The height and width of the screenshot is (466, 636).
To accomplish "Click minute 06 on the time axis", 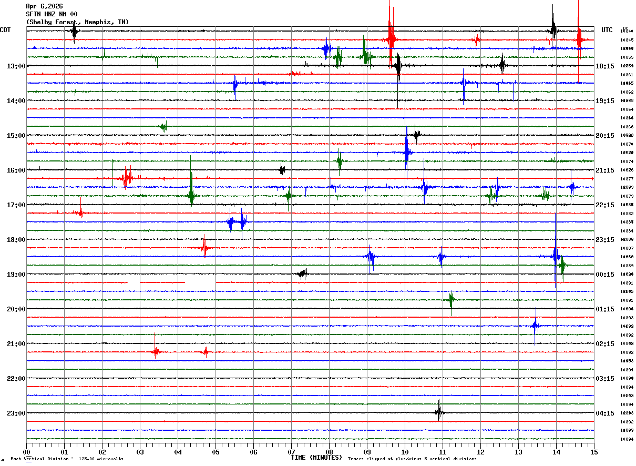I will pyautogui.click(x=253, y=452).
